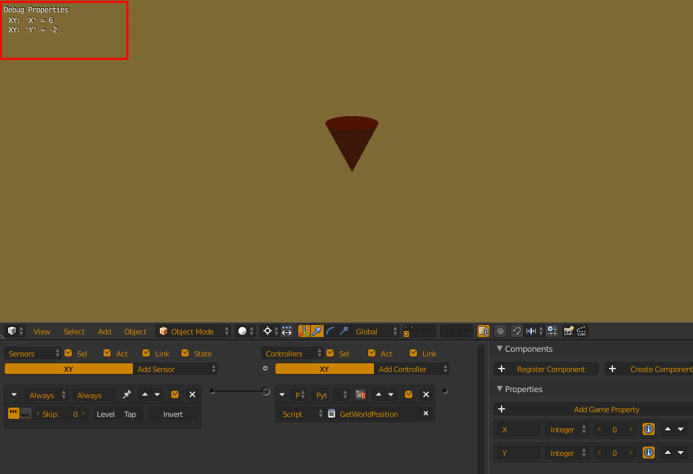Select the rotate manipulator arc
The image size is (693, 474).
(330, 331)
